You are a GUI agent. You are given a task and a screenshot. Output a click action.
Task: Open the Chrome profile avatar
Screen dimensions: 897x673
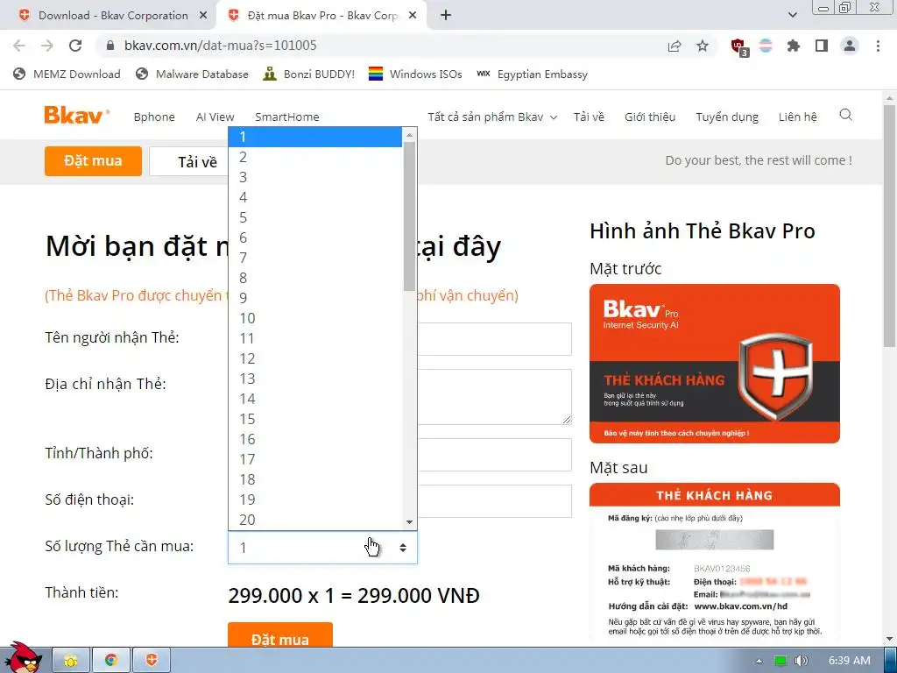[850, 46]
